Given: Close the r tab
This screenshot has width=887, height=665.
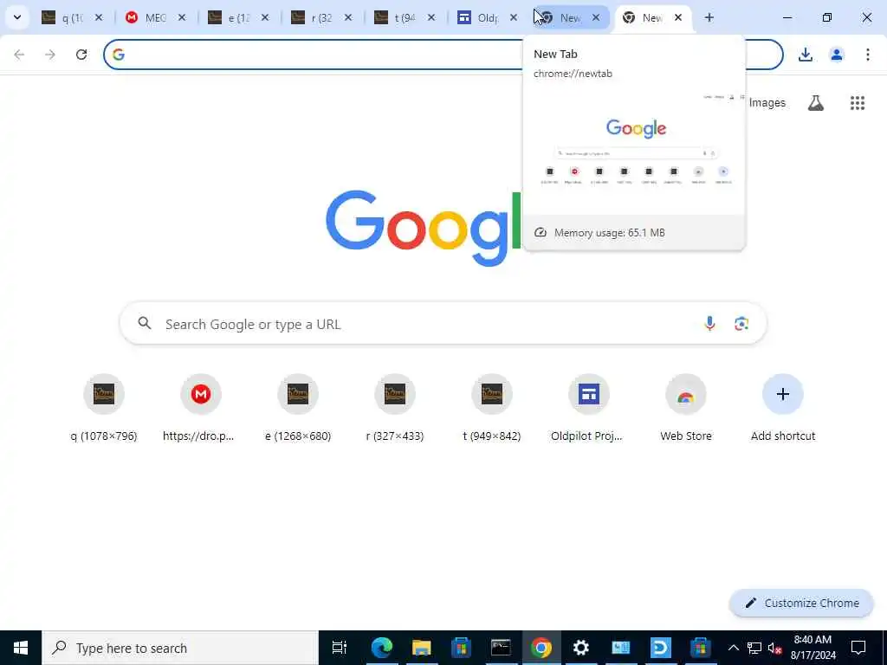Looking at the screenshot, I should tap(348, 17).
